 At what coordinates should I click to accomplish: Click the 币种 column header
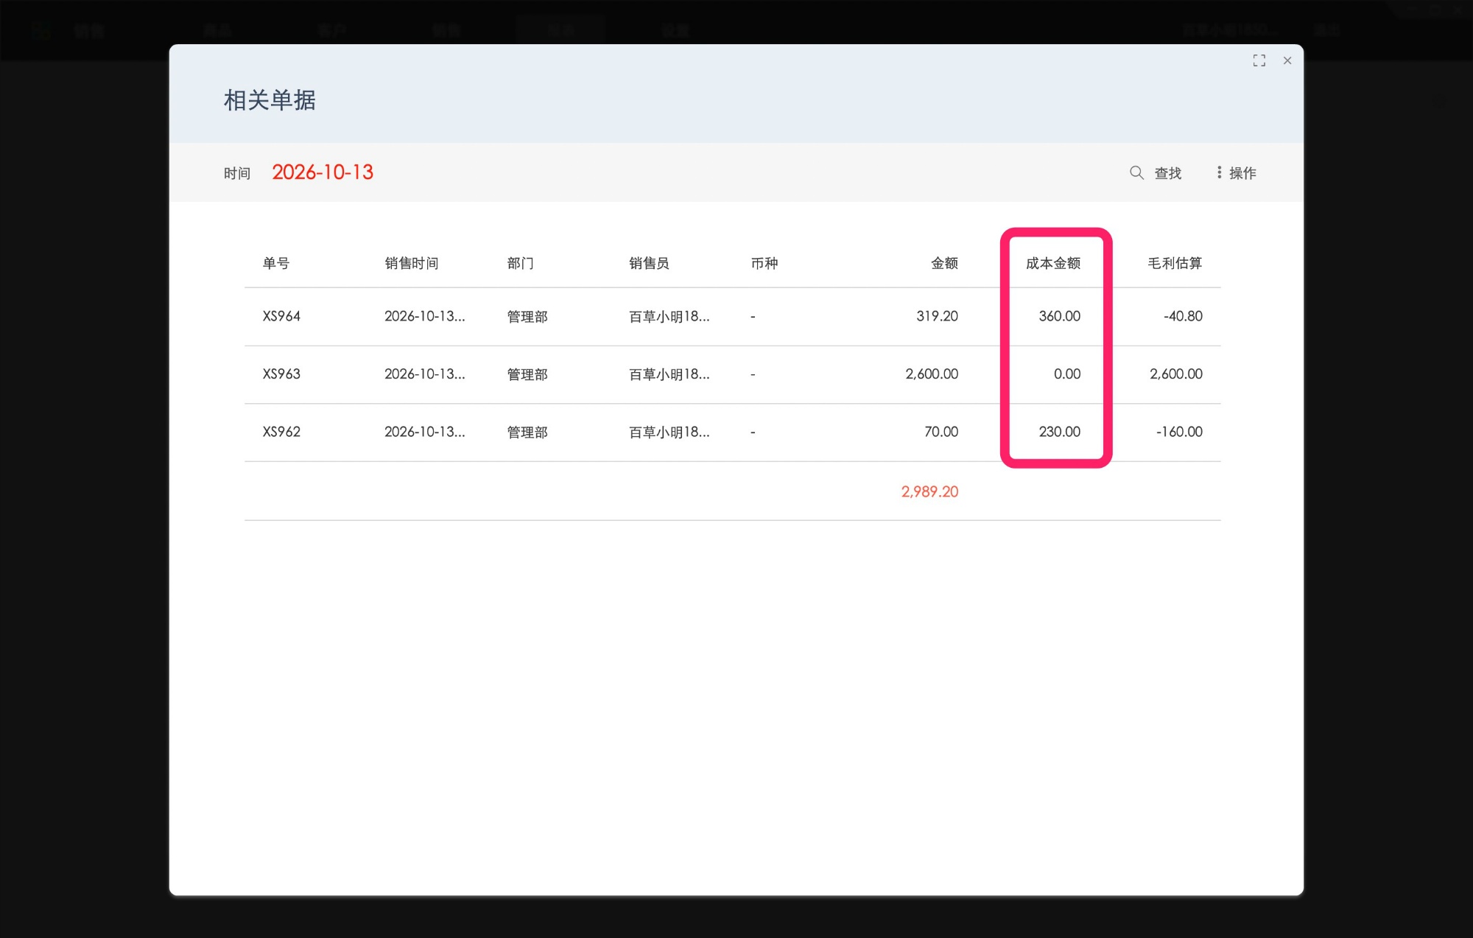(x=764, y=263)
